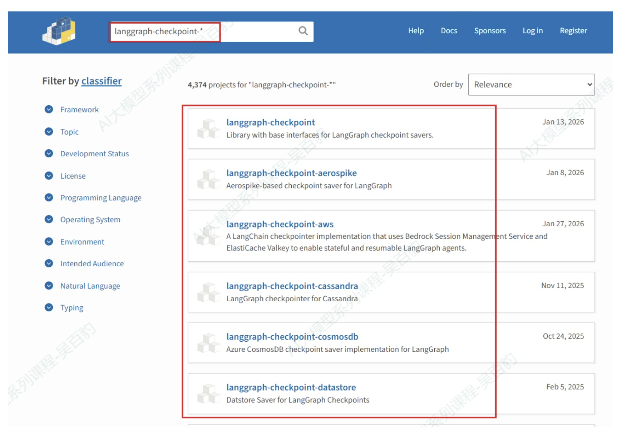Open the langgraph-checkpoint-cosmosdb project link
617x427 pixels.
tap(292, 337)
